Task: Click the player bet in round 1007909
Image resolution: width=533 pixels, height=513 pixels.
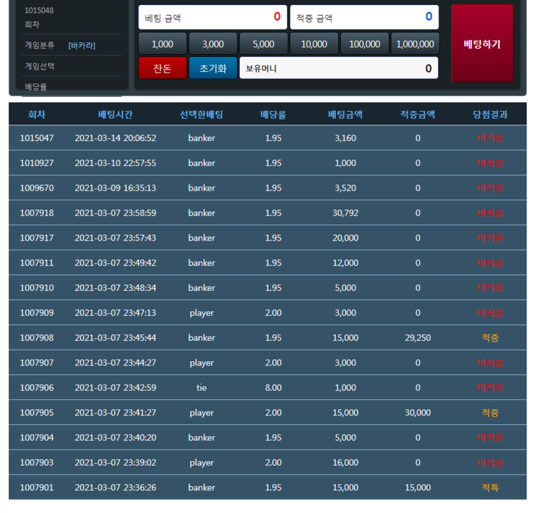Action: tap(202, 313)
